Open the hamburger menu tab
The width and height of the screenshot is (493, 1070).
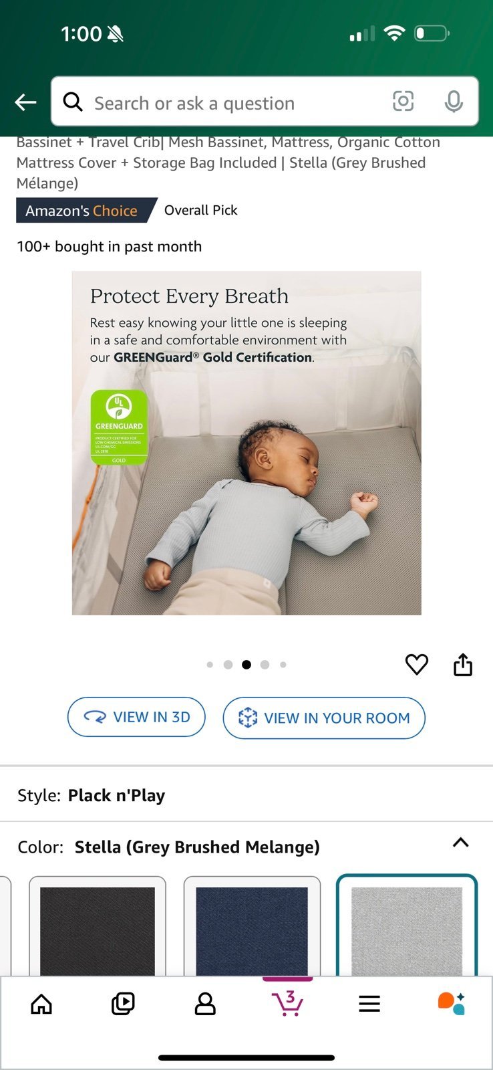pyautogui.click(x=369, y=1004)
